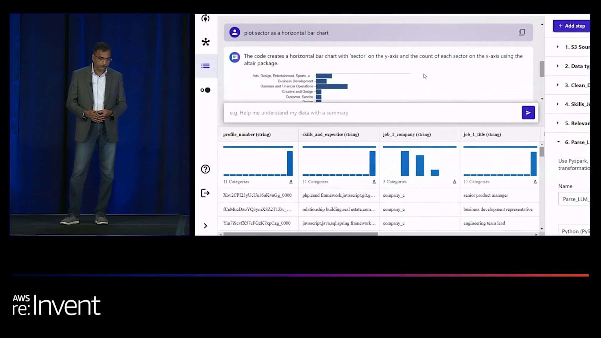Select cell 'Xov2CPI23yUcUe16uK4uGg_0000'
This screenshot has width=601, height=338.
258,195
